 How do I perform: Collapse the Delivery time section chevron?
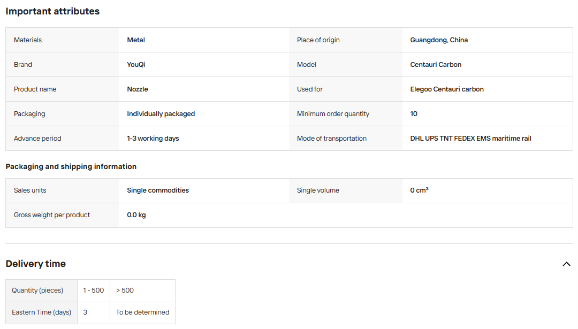pyautogui.click(x=566, y=264)
